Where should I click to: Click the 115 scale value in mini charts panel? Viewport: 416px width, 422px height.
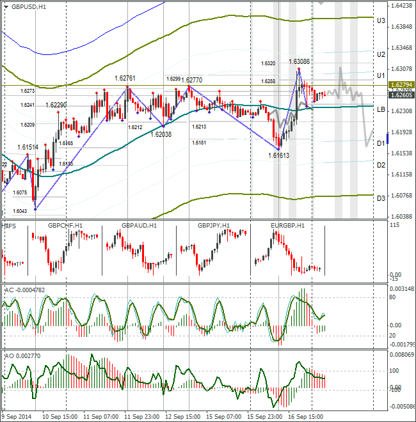click(394, 225)
